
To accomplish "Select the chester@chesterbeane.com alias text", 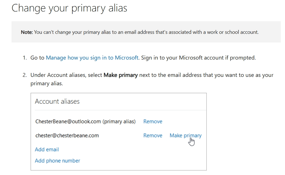I will tap(67, 136).
